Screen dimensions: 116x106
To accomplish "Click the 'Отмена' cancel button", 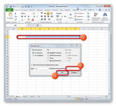I will tap(74, 72).
